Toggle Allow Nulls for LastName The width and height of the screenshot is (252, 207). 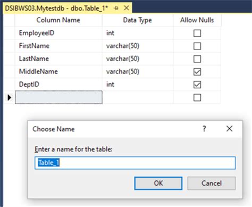point(197,59)
